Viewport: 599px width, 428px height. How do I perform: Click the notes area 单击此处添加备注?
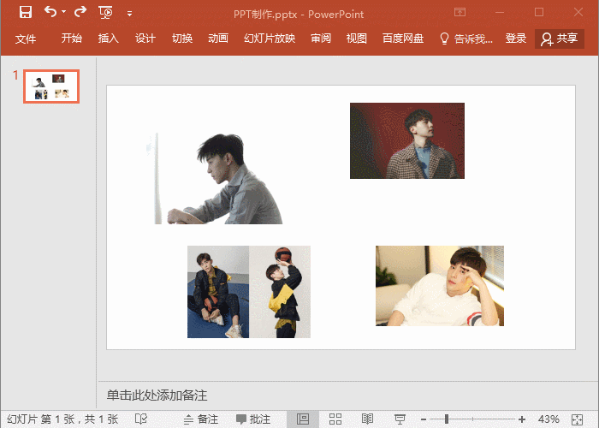pos(157,395)
